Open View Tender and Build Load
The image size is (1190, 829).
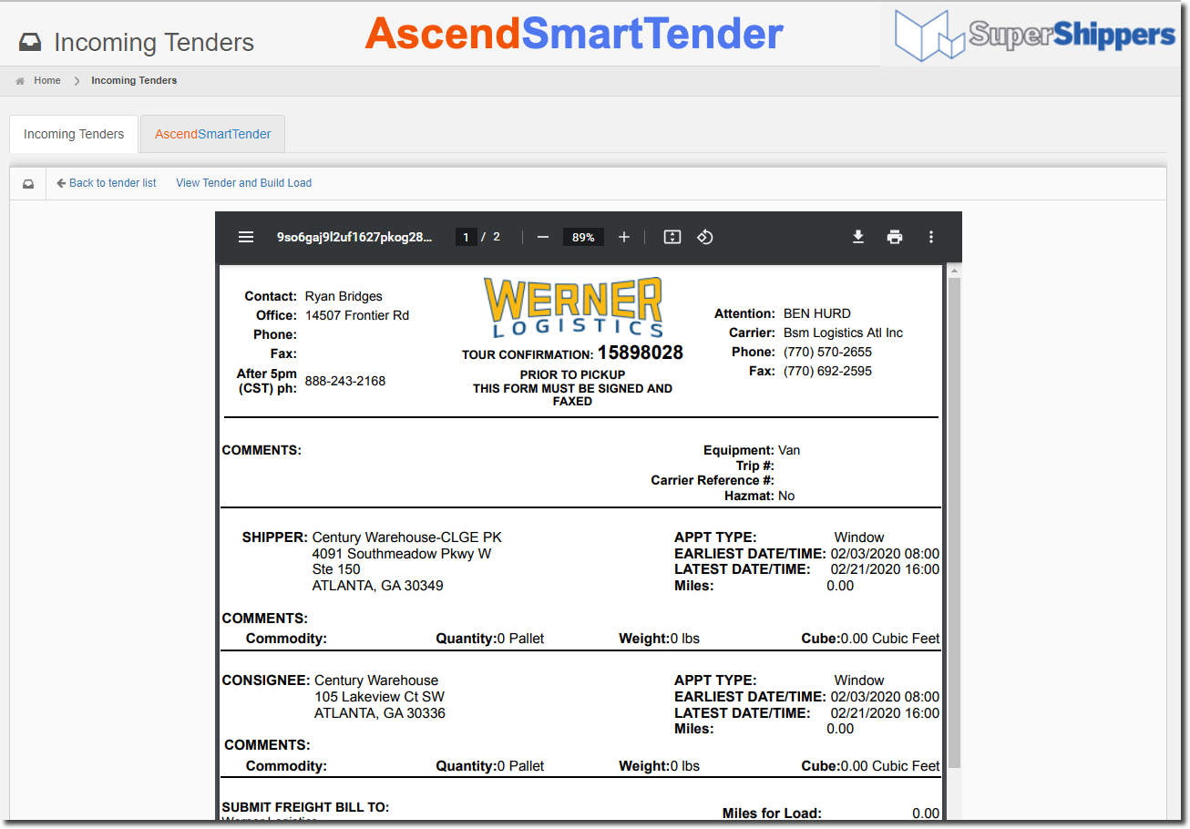[x=243, y=183]
